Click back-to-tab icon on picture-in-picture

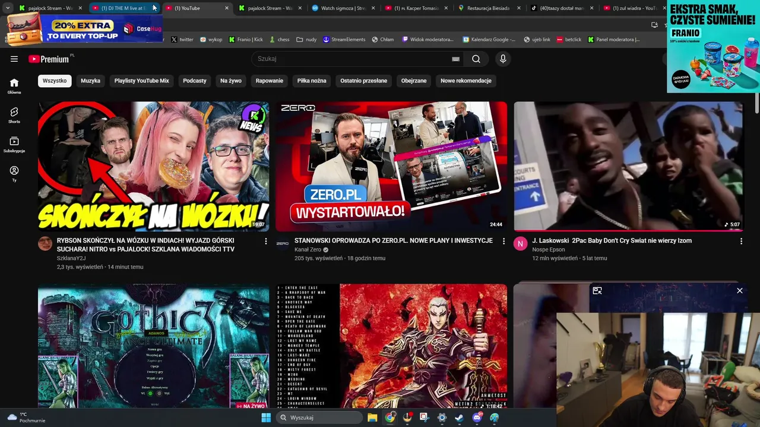pyautogui.click(x=597, y=291)
